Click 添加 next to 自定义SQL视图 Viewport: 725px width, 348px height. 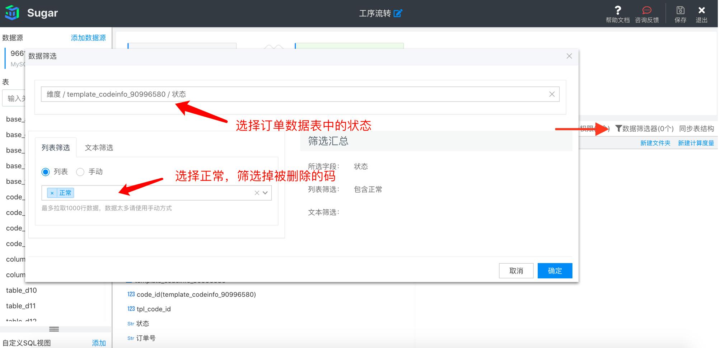[x=99, y=343]
